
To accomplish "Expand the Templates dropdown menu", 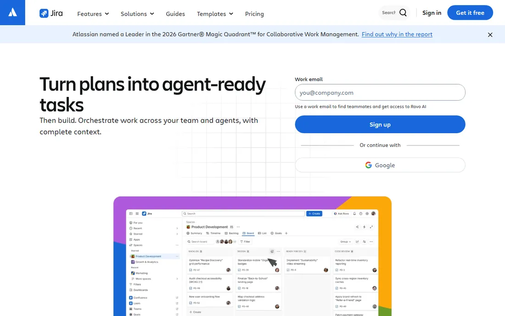I will tap(215, 14).
